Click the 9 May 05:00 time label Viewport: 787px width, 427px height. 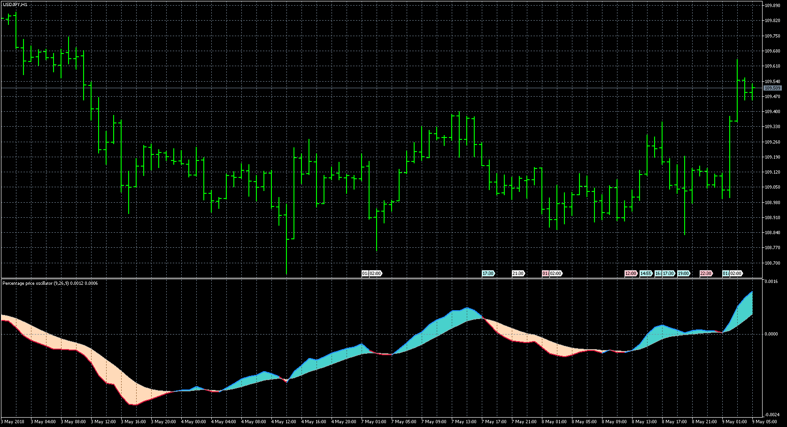pos(765,422)
